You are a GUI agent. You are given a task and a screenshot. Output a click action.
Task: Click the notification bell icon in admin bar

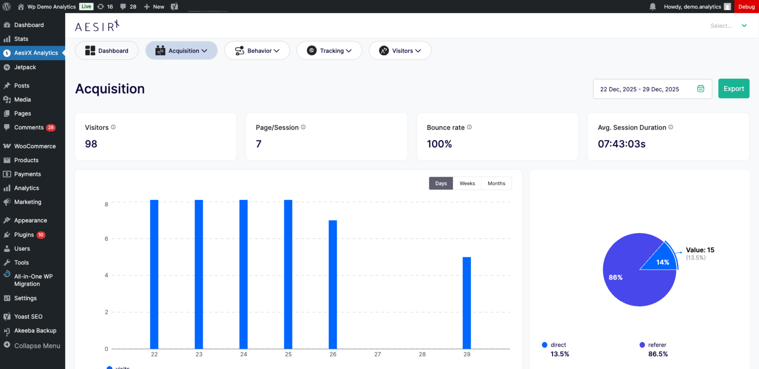pos(652,7)
